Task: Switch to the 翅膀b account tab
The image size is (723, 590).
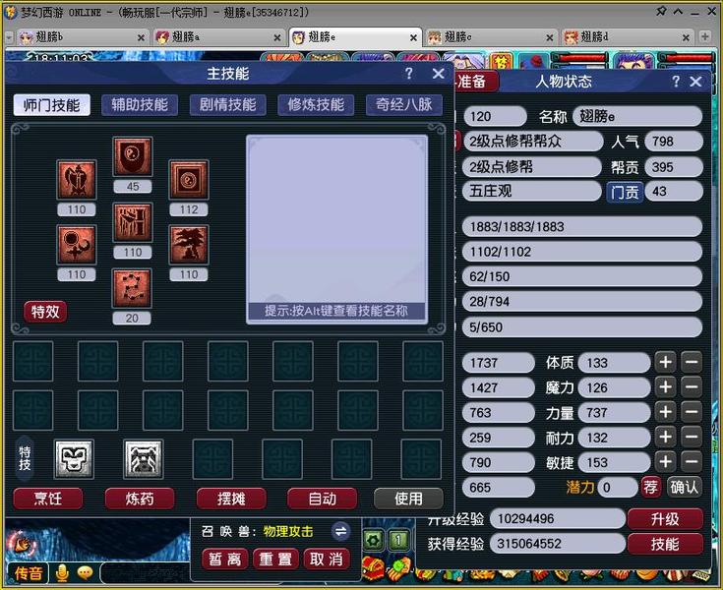Action: pyautogui.click(x=81, y=37)
